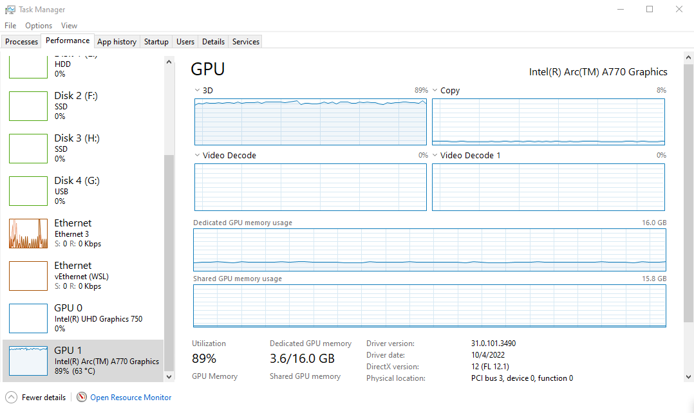This screenshot has height=413, width=694.
Task: Click the GPU Memory label
Action: pyautogui.click(x=214, y=376)
